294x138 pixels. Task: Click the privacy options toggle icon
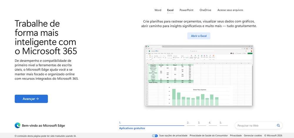155,136
